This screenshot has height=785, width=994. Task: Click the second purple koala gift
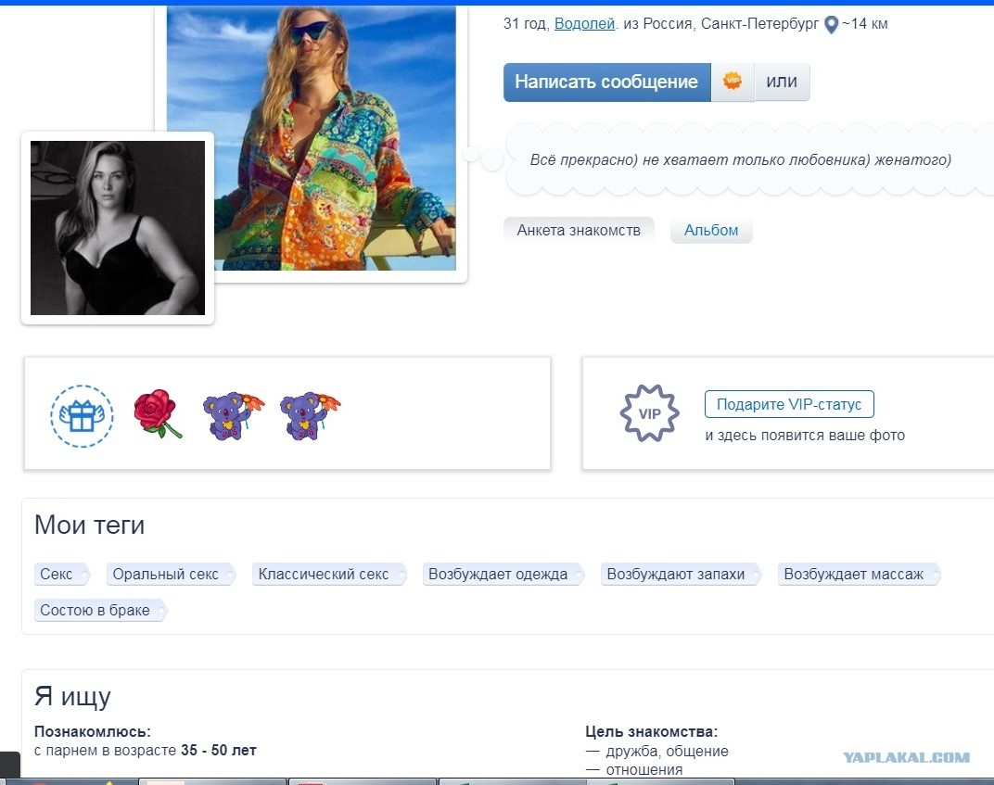[x=310, y=415]
